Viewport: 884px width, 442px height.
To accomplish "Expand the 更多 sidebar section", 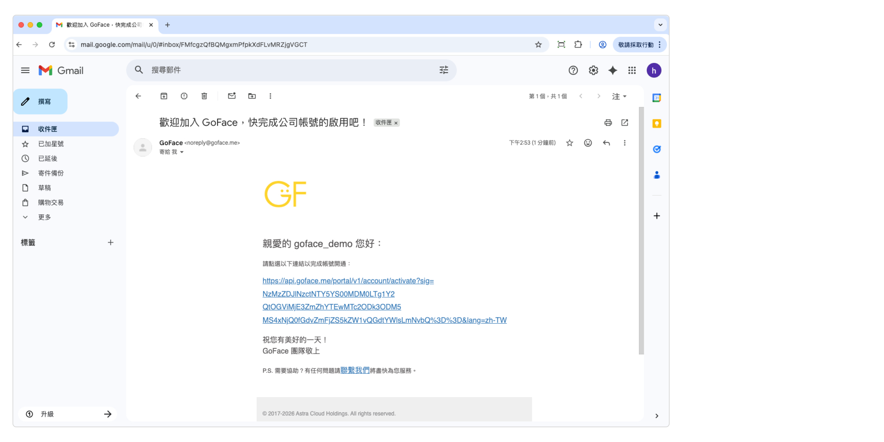I will pos(44,217).
